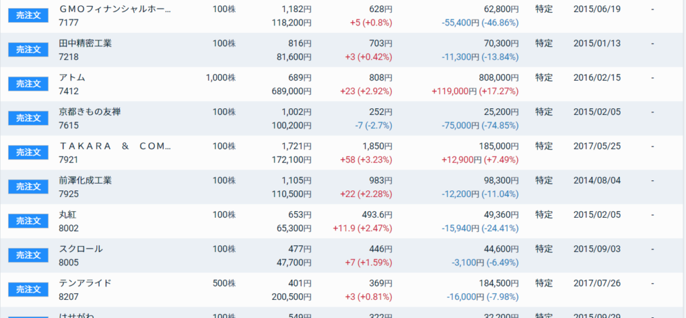The image size is (686, 318).
Task: Click the 前澤化成工業 stock name
Action: 85,180
